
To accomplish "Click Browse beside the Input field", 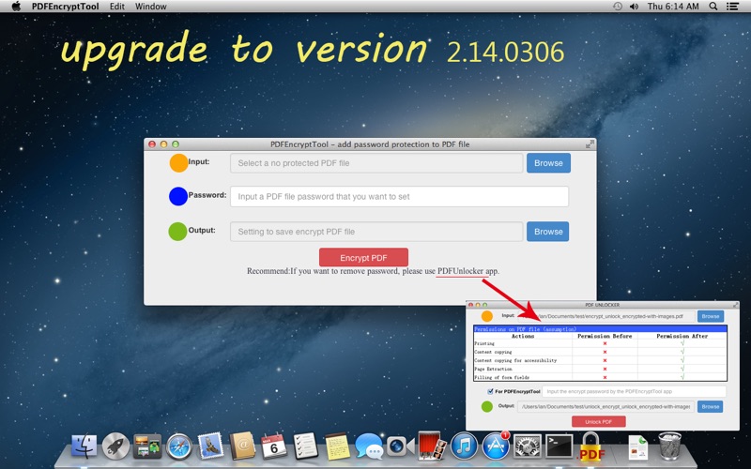I will coord(548,163).
